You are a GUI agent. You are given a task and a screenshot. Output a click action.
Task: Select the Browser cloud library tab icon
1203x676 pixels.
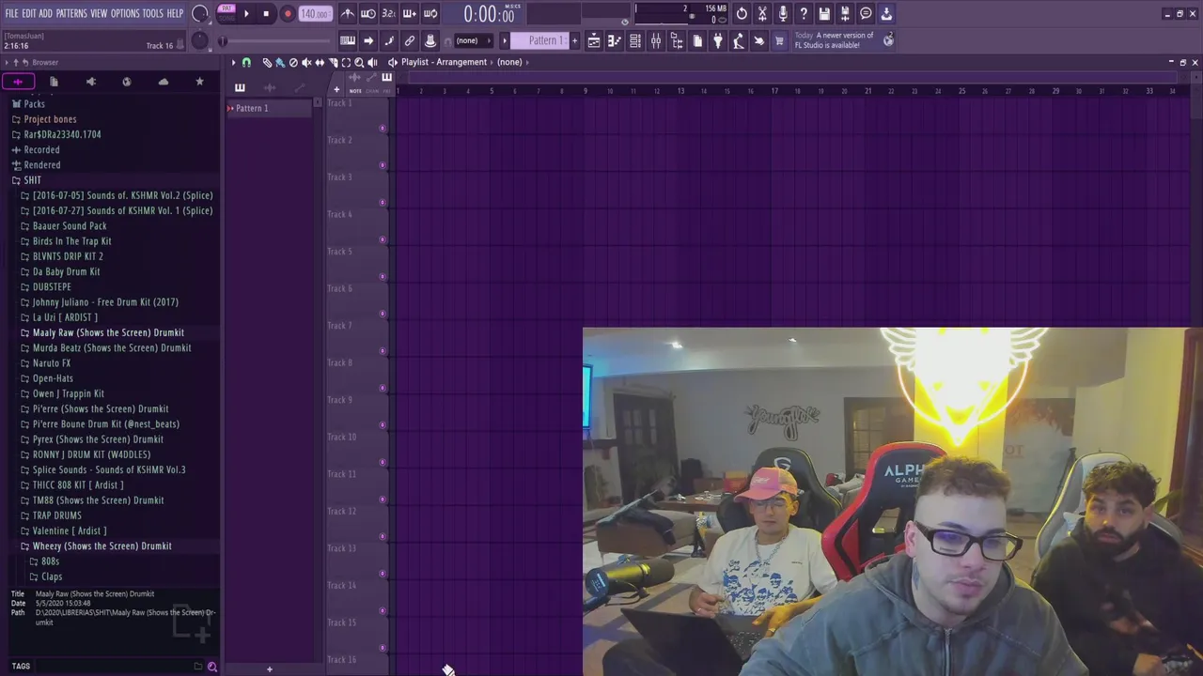point(164,82)
